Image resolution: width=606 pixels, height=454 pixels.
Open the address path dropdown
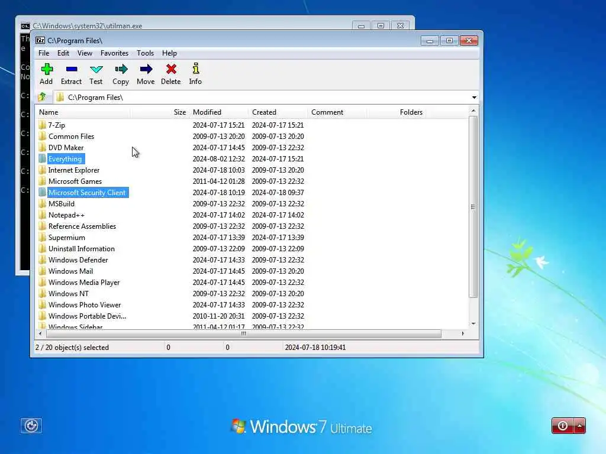click(x=474, y=98)
